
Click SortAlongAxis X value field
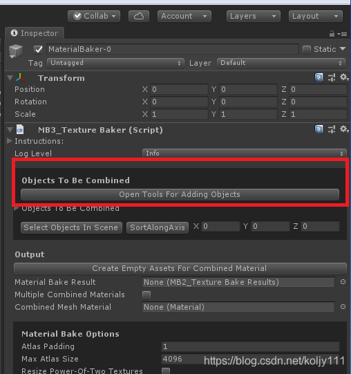[220, 226]
